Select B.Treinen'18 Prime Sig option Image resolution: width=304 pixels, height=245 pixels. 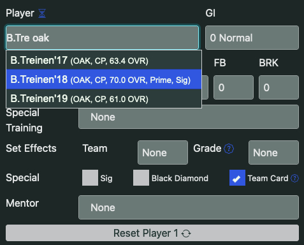click(104, 79)
